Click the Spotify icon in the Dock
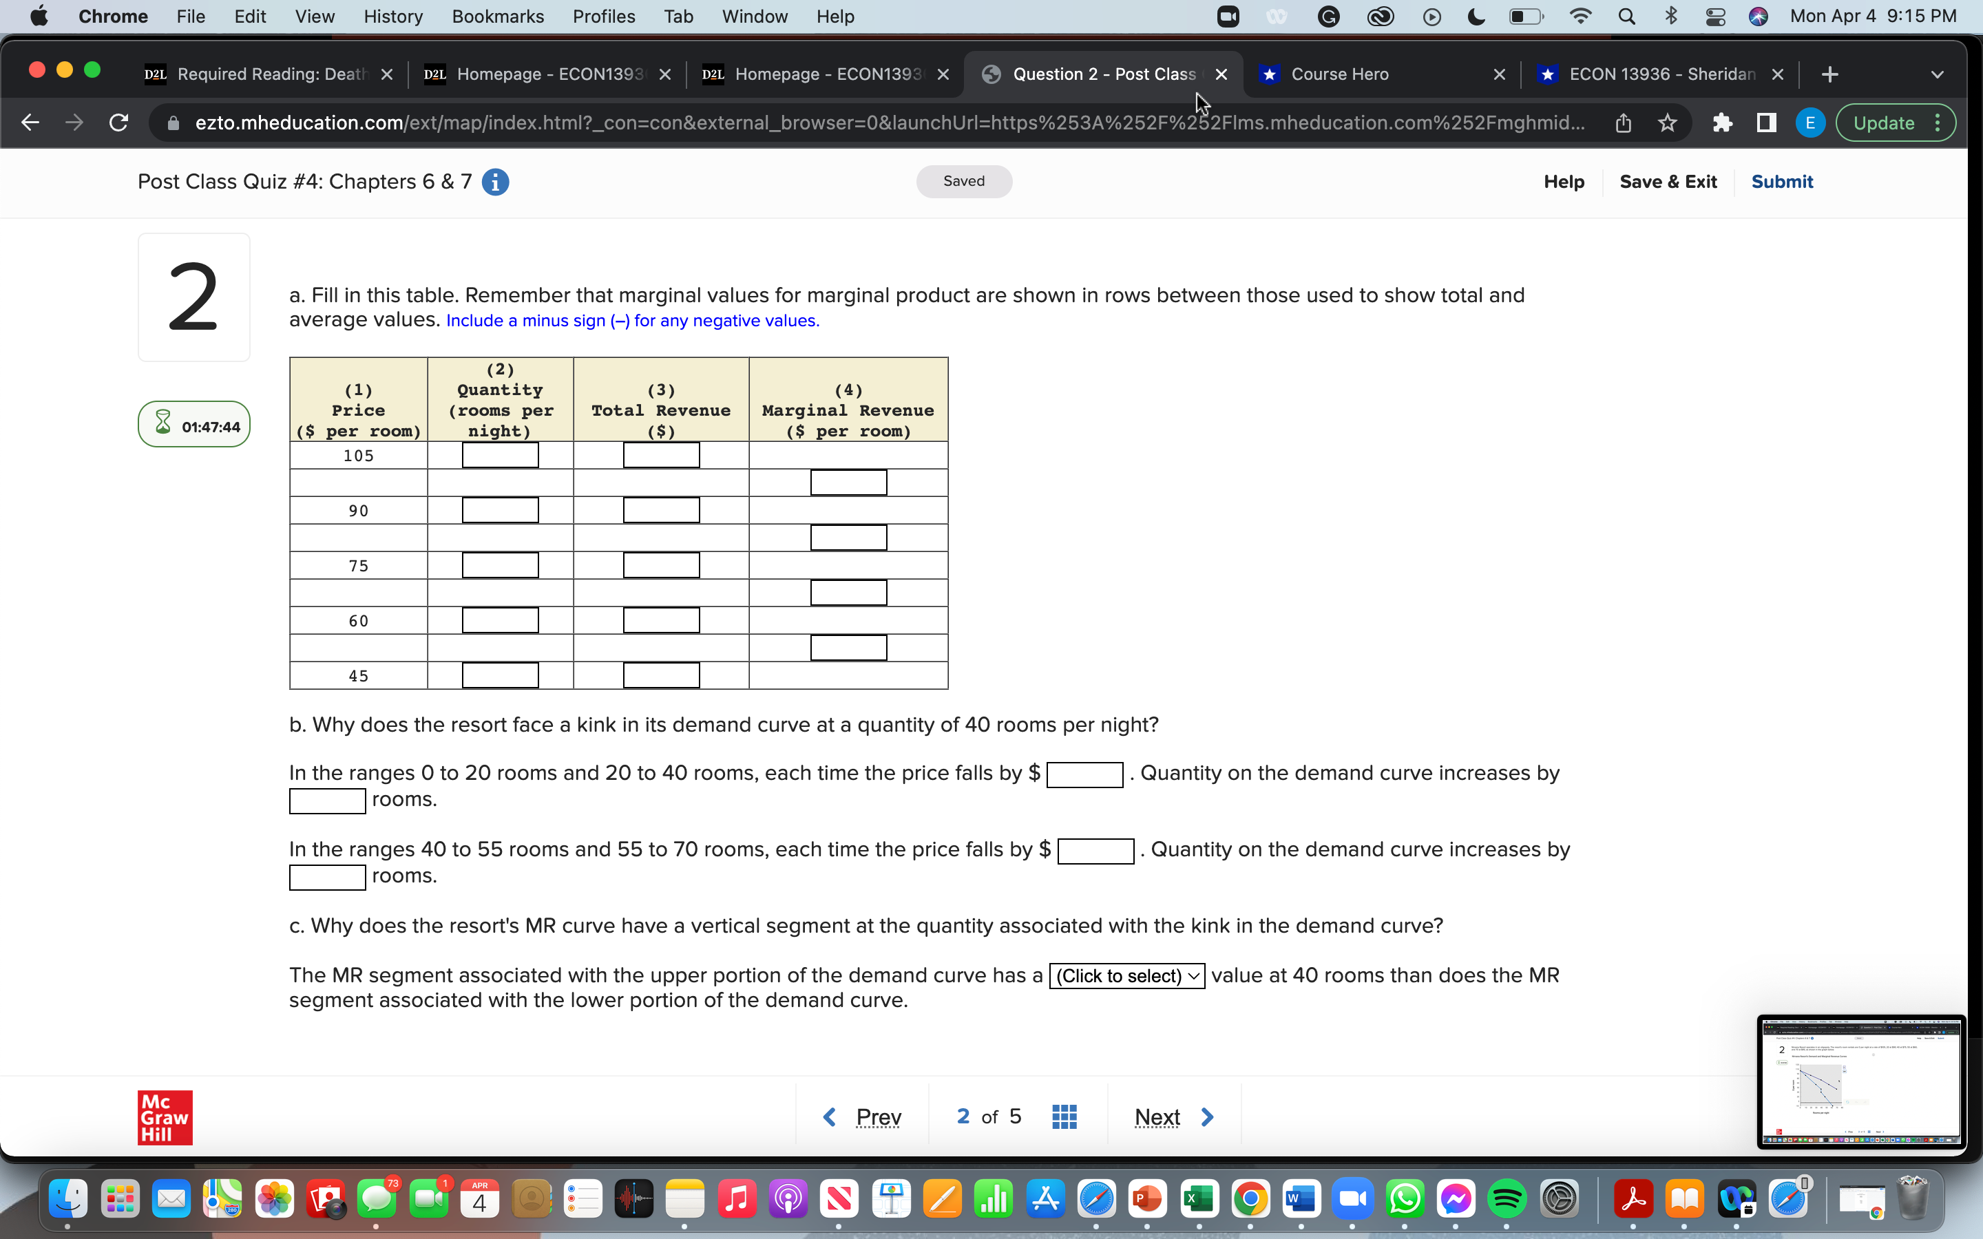1983x1239 pixels. (1507, 1199)
